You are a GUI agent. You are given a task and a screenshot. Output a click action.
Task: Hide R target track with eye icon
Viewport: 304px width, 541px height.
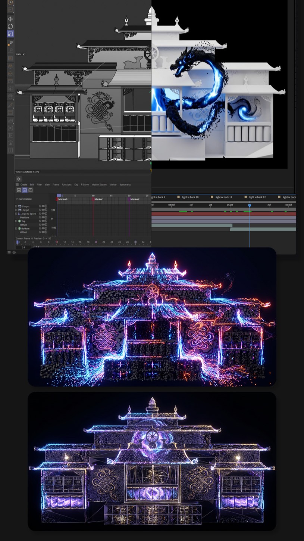[43, 206]
